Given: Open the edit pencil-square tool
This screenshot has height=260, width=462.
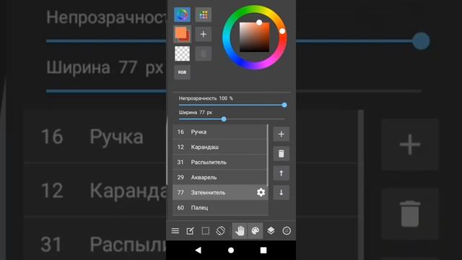Looking at the screenshot, I should click(x=190, y=231).
